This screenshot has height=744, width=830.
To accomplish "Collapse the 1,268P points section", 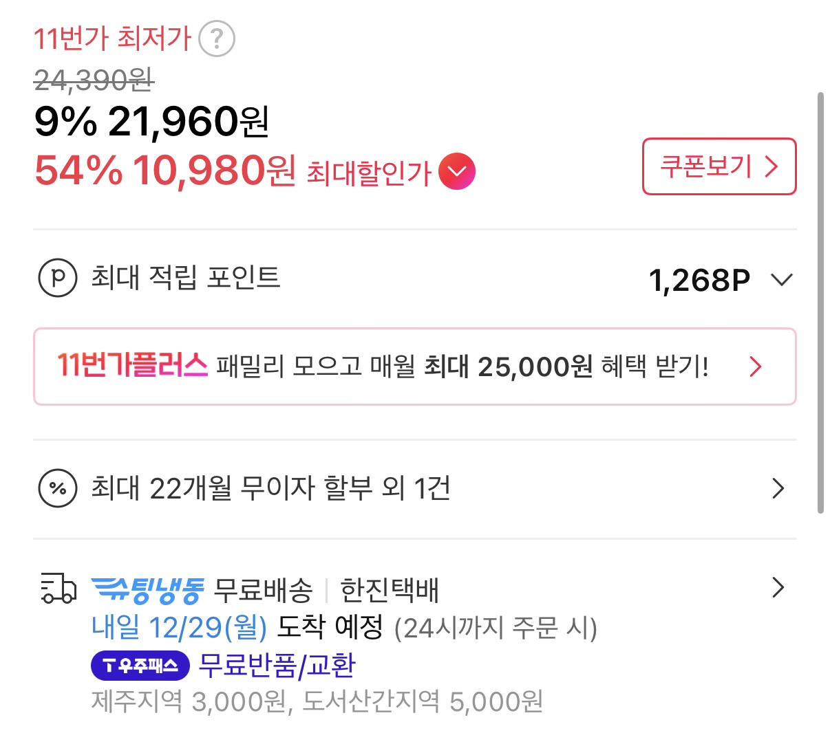I will click(x=781, y=279).
